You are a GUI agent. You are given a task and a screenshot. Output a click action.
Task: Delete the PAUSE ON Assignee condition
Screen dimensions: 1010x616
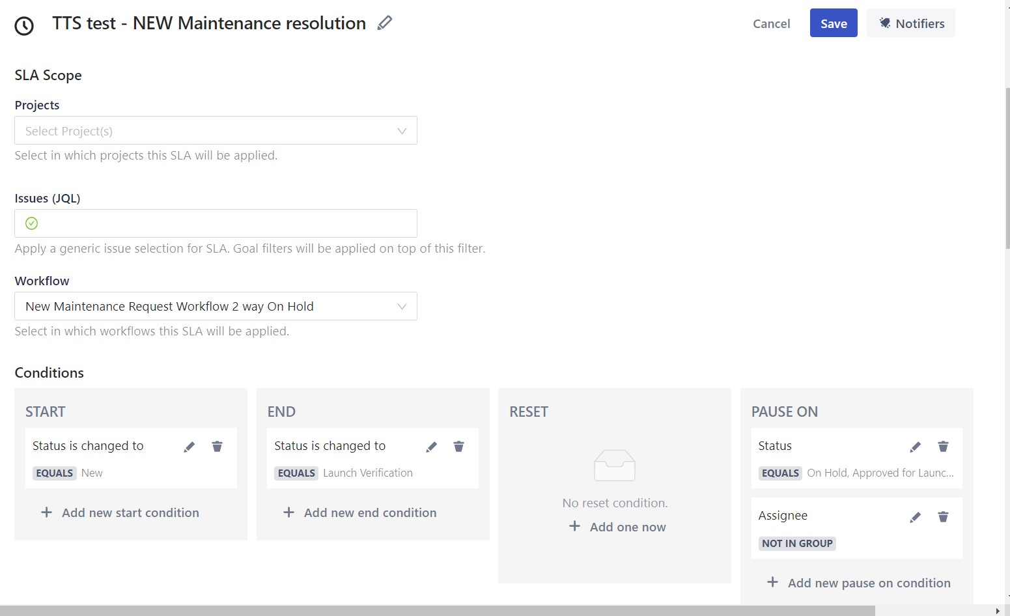[943, 517]
